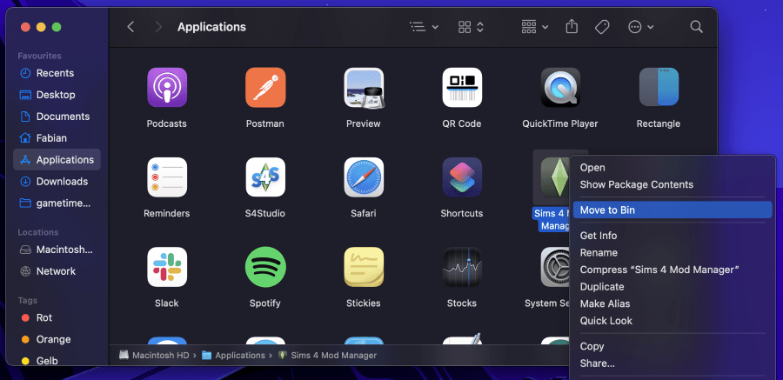
Task: Go back with the left chevron
Action: click(x=130, y=27)
